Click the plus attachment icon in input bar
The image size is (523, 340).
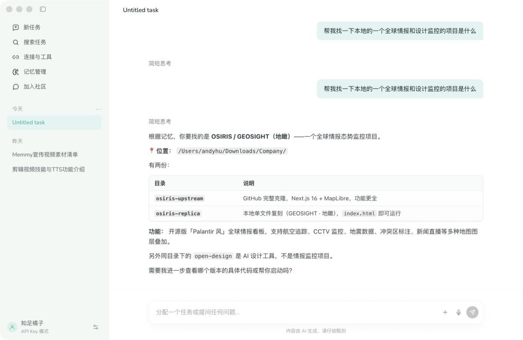pyautogui.click(x=445, y=312)
